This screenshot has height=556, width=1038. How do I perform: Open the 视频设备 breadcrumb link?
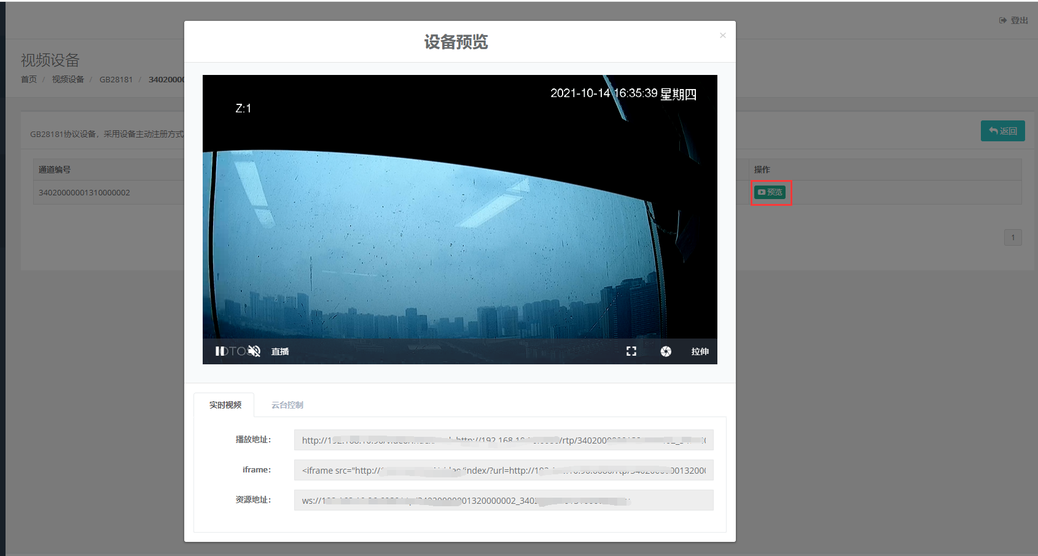pyautogui.click(x=68, y=79)
